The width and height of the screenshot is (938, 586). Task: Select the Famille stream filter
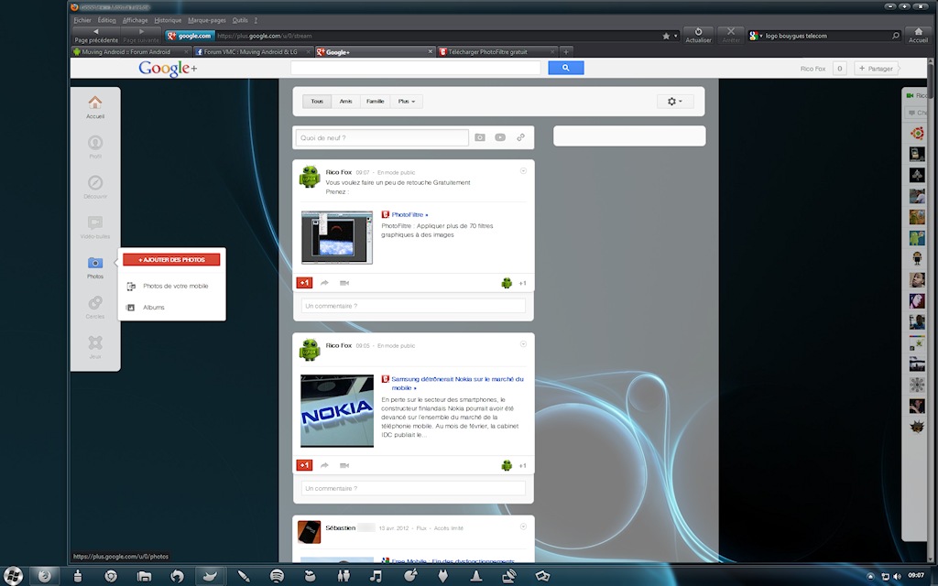click(375, 101)
